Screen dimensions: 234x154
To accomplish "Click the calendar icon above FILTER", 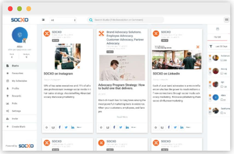I will [218, 29].
